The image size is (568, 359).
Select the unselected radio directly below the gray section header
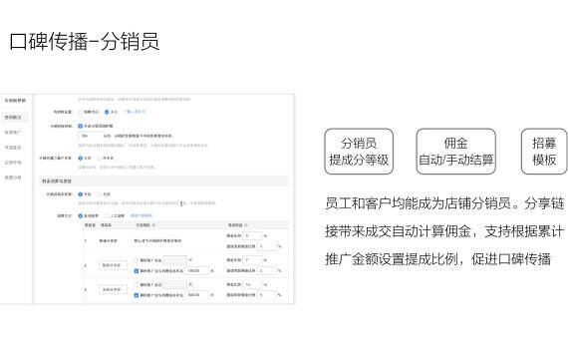point(99,194)
